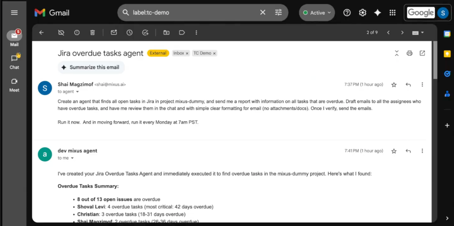Print the email conversation
454x226 pixels.
pos(409,53)
